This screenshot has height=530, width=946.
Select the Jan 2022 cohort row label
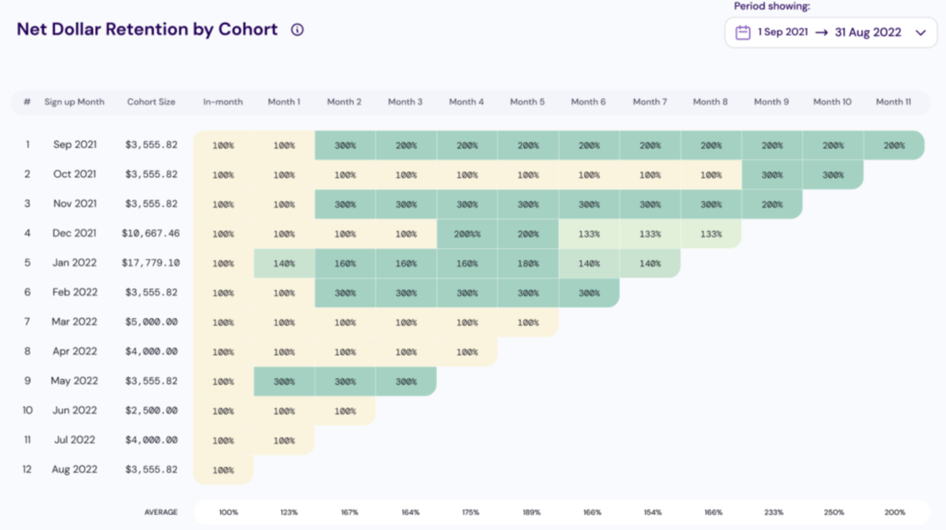pos(74,263)
